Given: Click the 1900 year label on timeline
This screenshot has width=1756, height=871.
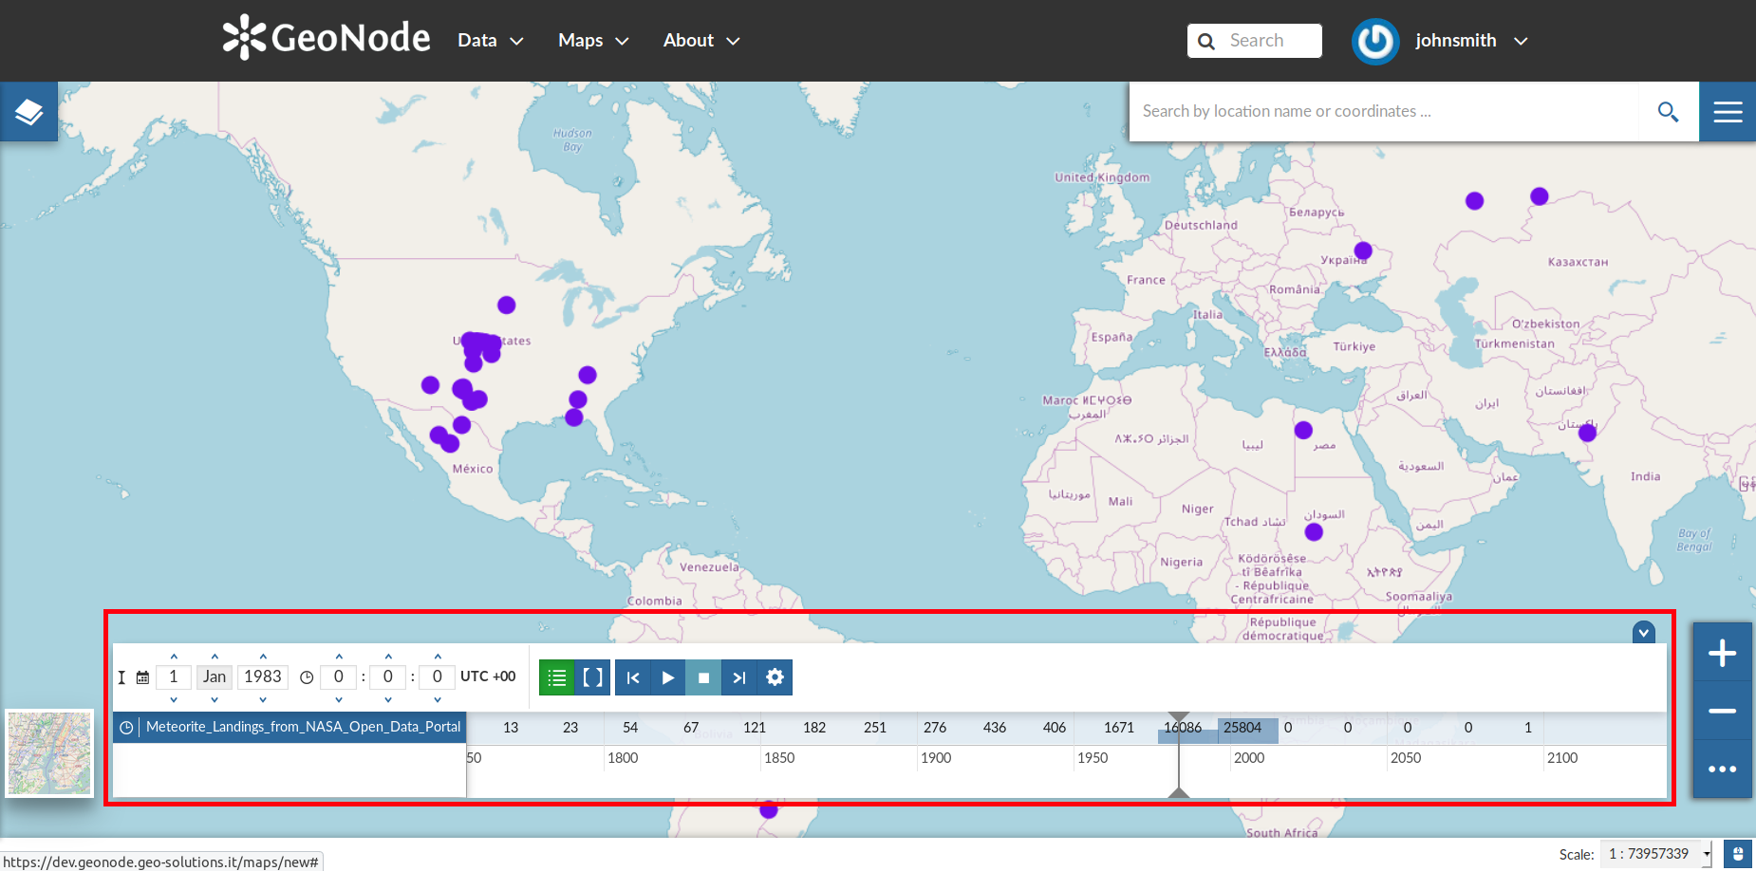Looking at the screenshot, I should click(936, 758).
